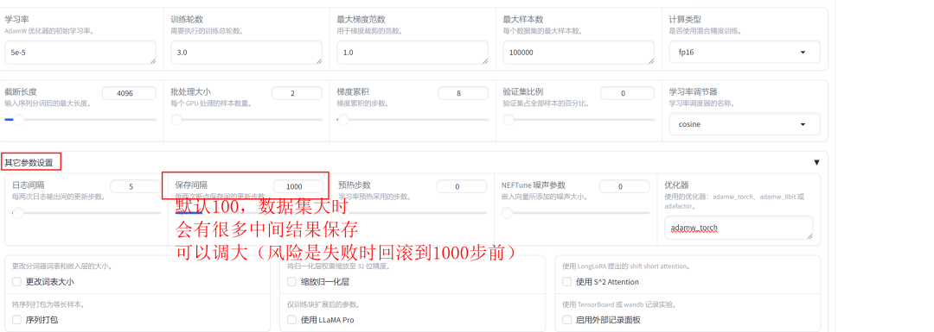Adjust the 批处理大小 slider handle
The image size is (934, 332).
tap(176, 119)
